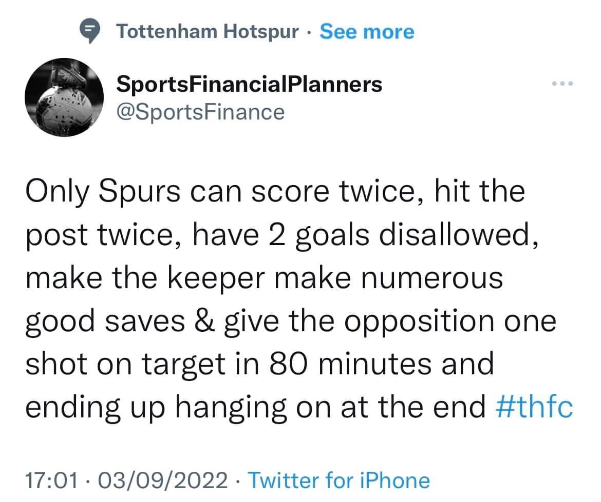Image resolution: width=601 pixels, height=502 pixels.
Task: Open the SportsFinancialPlanners profile picture
Action: click(x=64, y=97)
